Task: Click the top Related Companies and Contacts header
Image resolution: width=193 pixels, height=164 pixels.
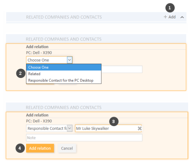Action: [x=64, y=17]
